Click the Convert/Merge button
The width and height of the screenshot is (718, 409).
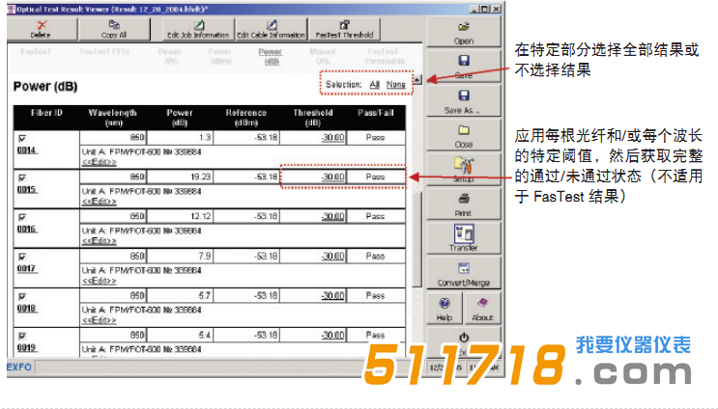tap(463, 273)
